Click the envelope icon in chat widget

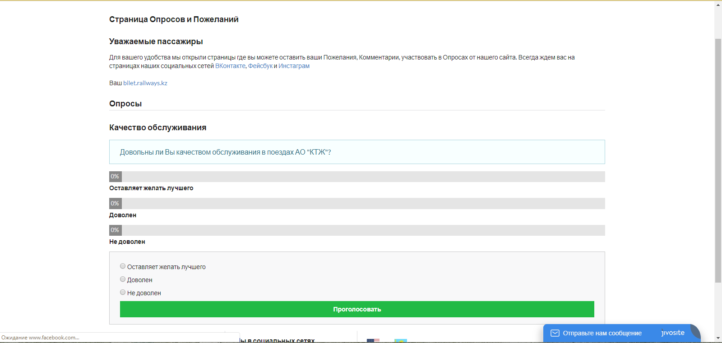coord(555,333)
